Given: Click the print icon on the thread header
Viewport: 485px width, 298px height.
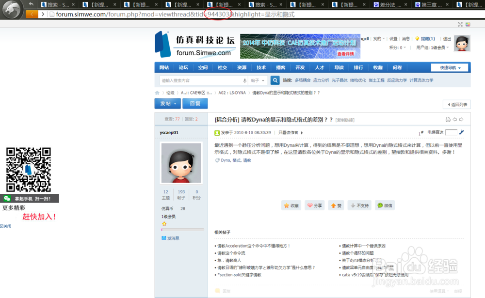Looking at the screenshot, I should click(448, 119).
